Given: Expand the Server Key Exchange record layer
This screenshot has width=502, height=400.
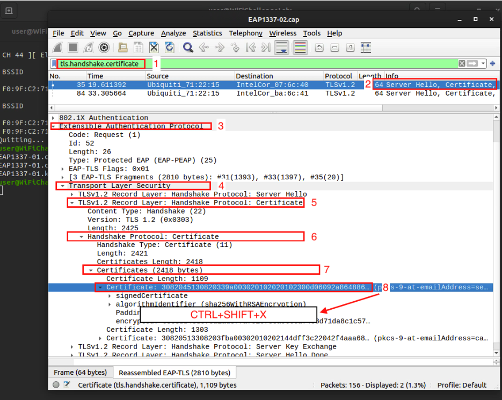Looking at the screenshot, I should [72, 347].
